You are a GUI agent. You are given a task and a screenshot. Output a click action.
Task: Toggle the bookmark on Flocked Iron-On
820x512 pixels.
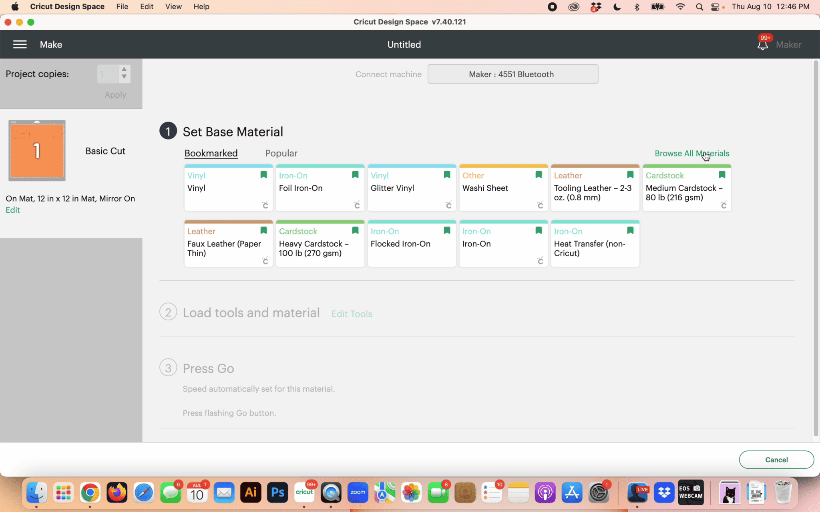[447, 230]
